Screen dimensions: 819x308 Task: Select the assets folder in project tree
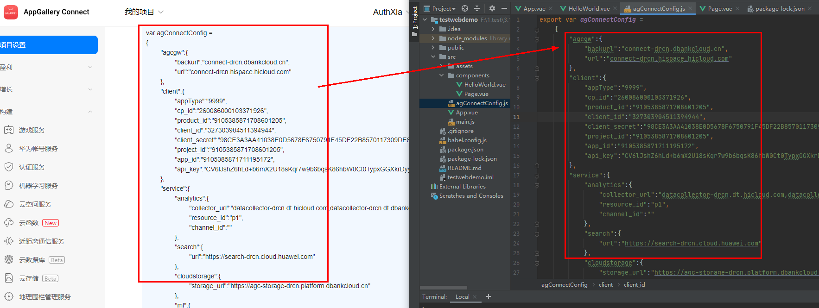[464, 66]
